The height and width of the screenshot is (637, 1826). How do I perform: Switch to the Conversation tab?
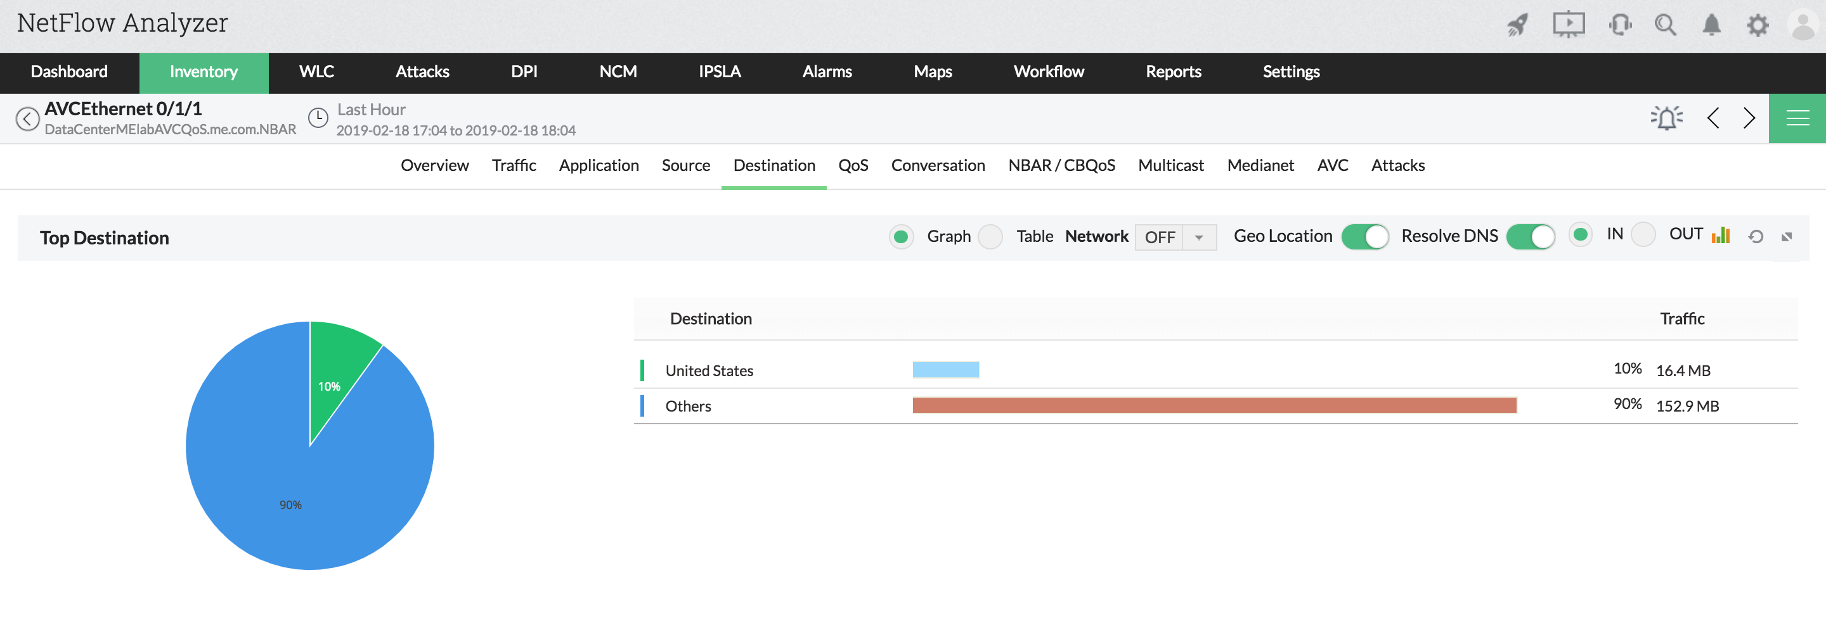click(x=937, y=166)
